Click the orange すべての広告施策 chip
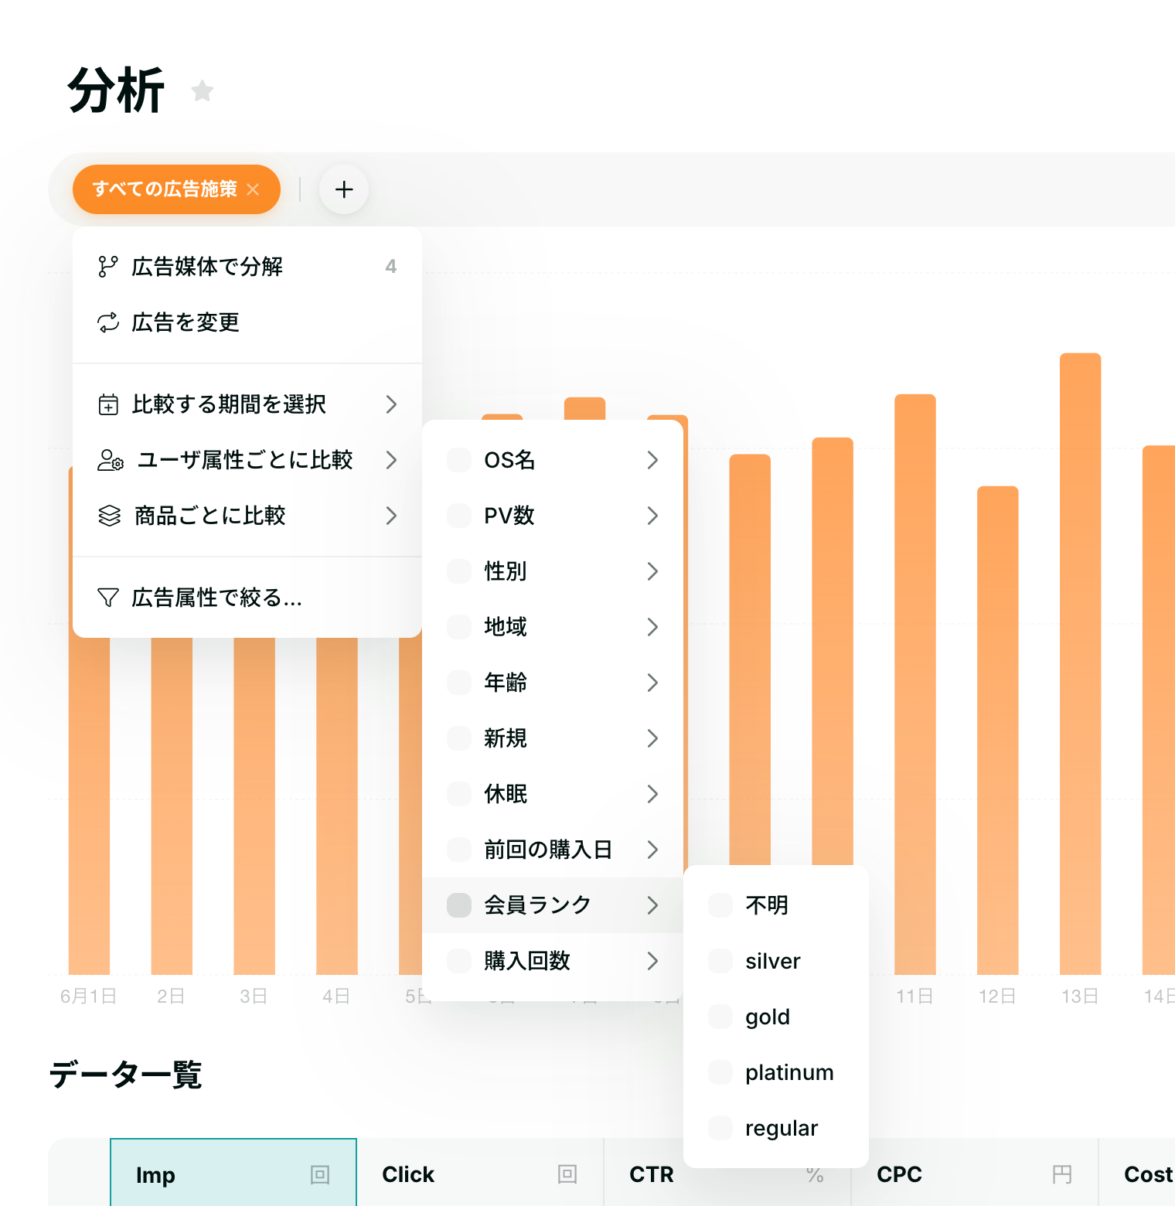1175x1206 pixels. 176,189
